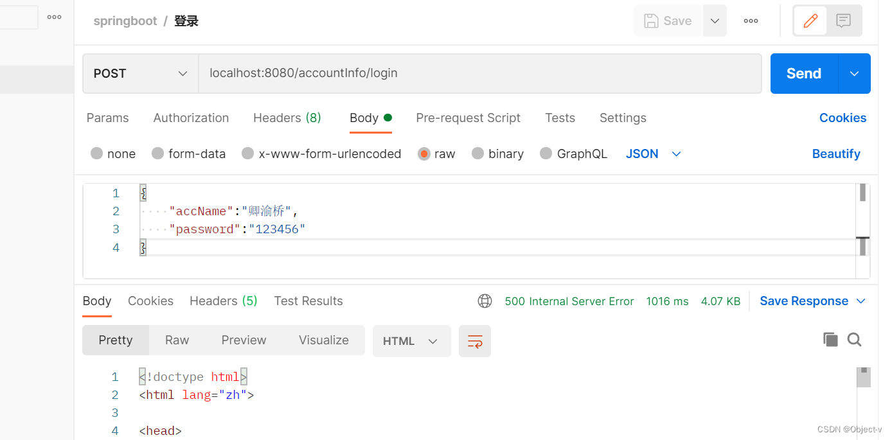
Task: Switch to the Headers (8) request tab
Action: (x=287, y=118)
